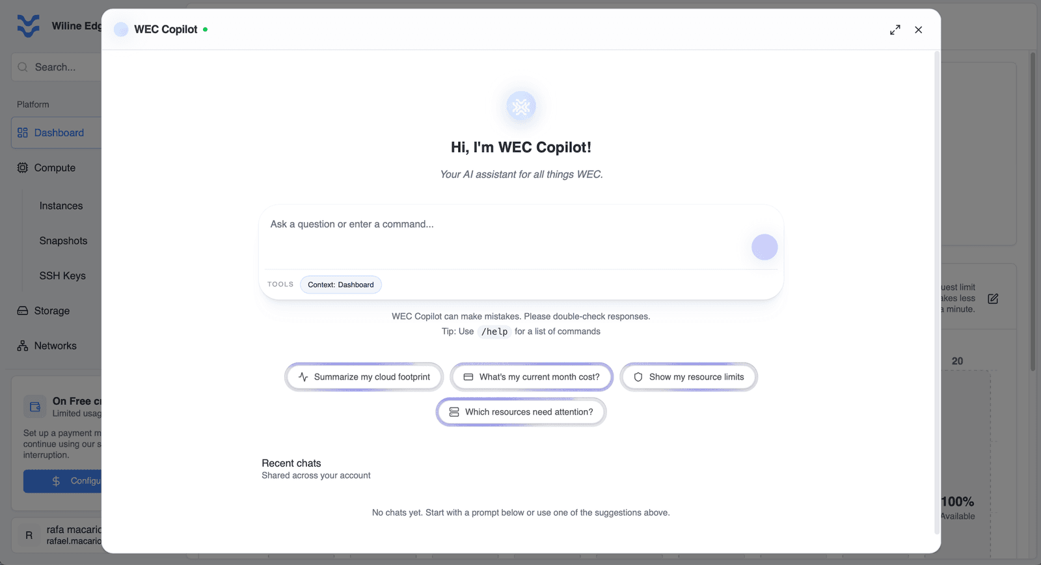Open SSH Keys in the sidebar
The image size is (1041, 565).
click(x=62, y=276)
